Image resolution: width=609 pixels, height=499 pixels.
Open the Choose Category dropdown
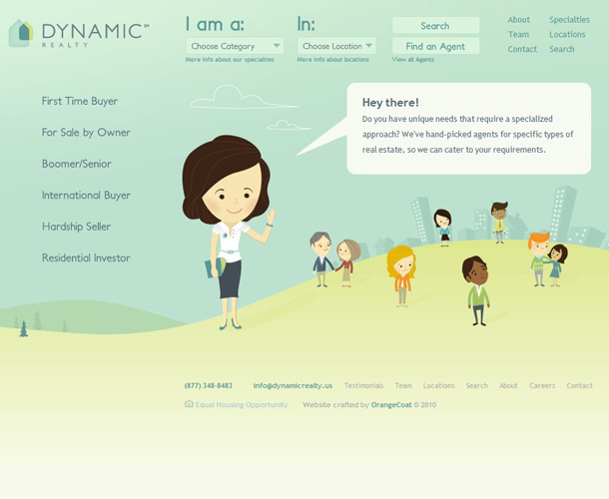click(x=235, y=46)
